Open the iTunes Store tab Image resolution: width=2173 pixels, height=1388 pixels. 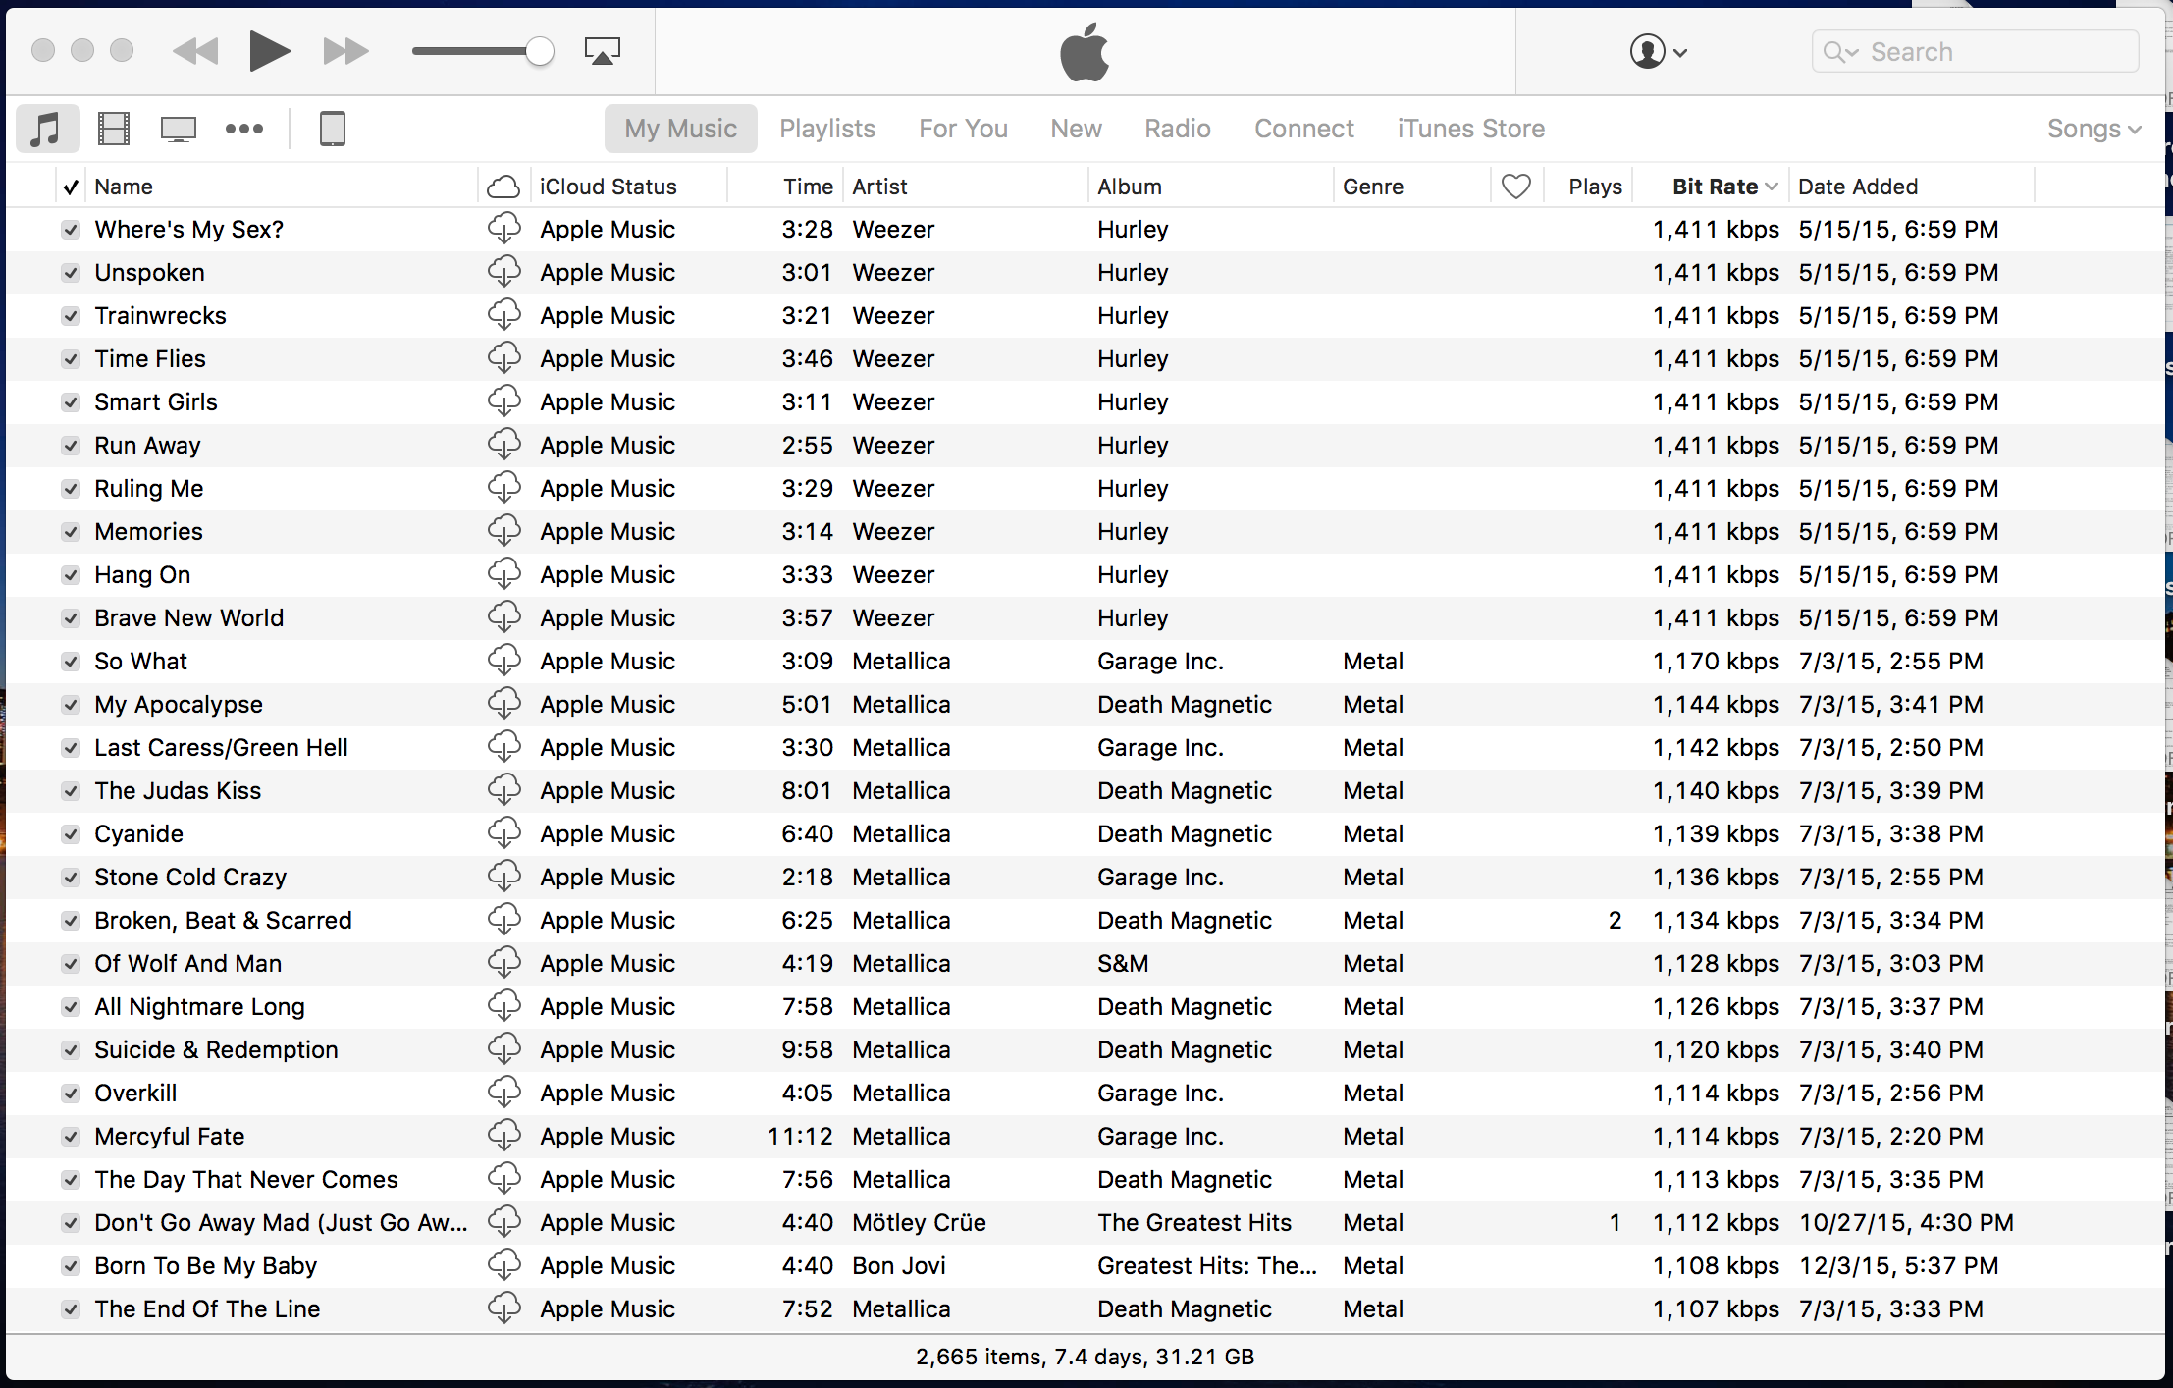click(1469, 128)
